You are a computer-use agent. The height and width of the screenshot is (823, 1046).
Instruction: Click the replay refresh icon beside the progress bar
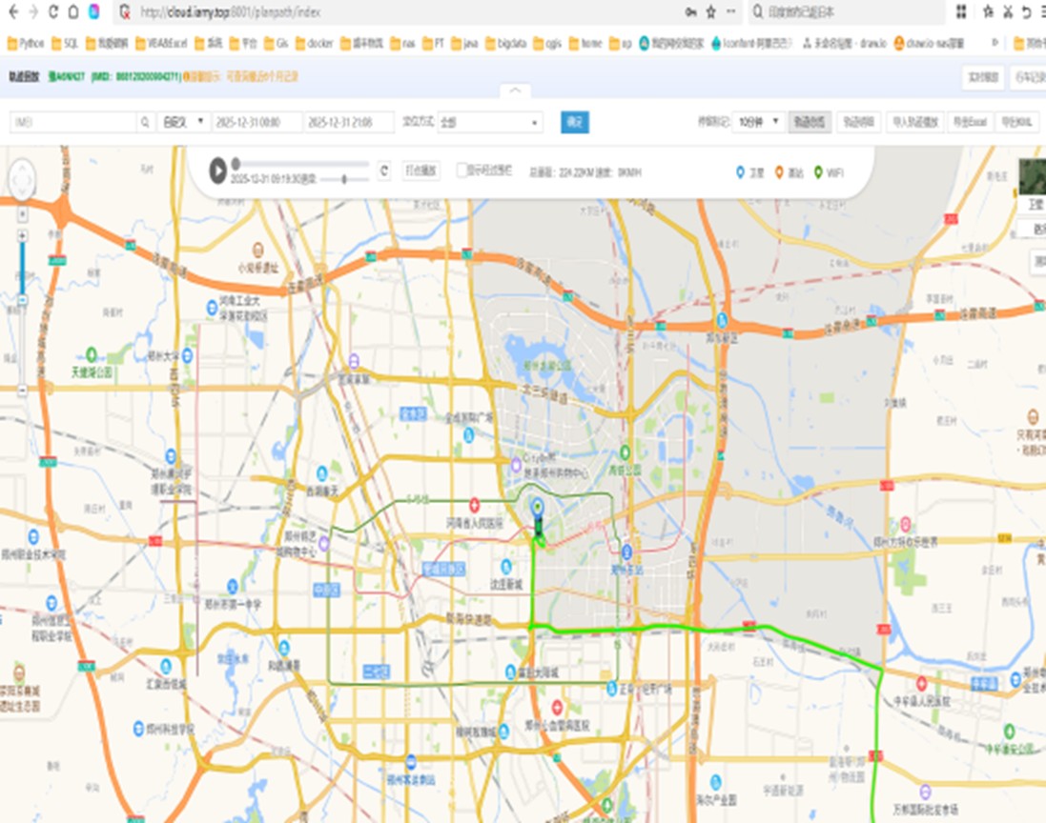click(x=383, y=171)
